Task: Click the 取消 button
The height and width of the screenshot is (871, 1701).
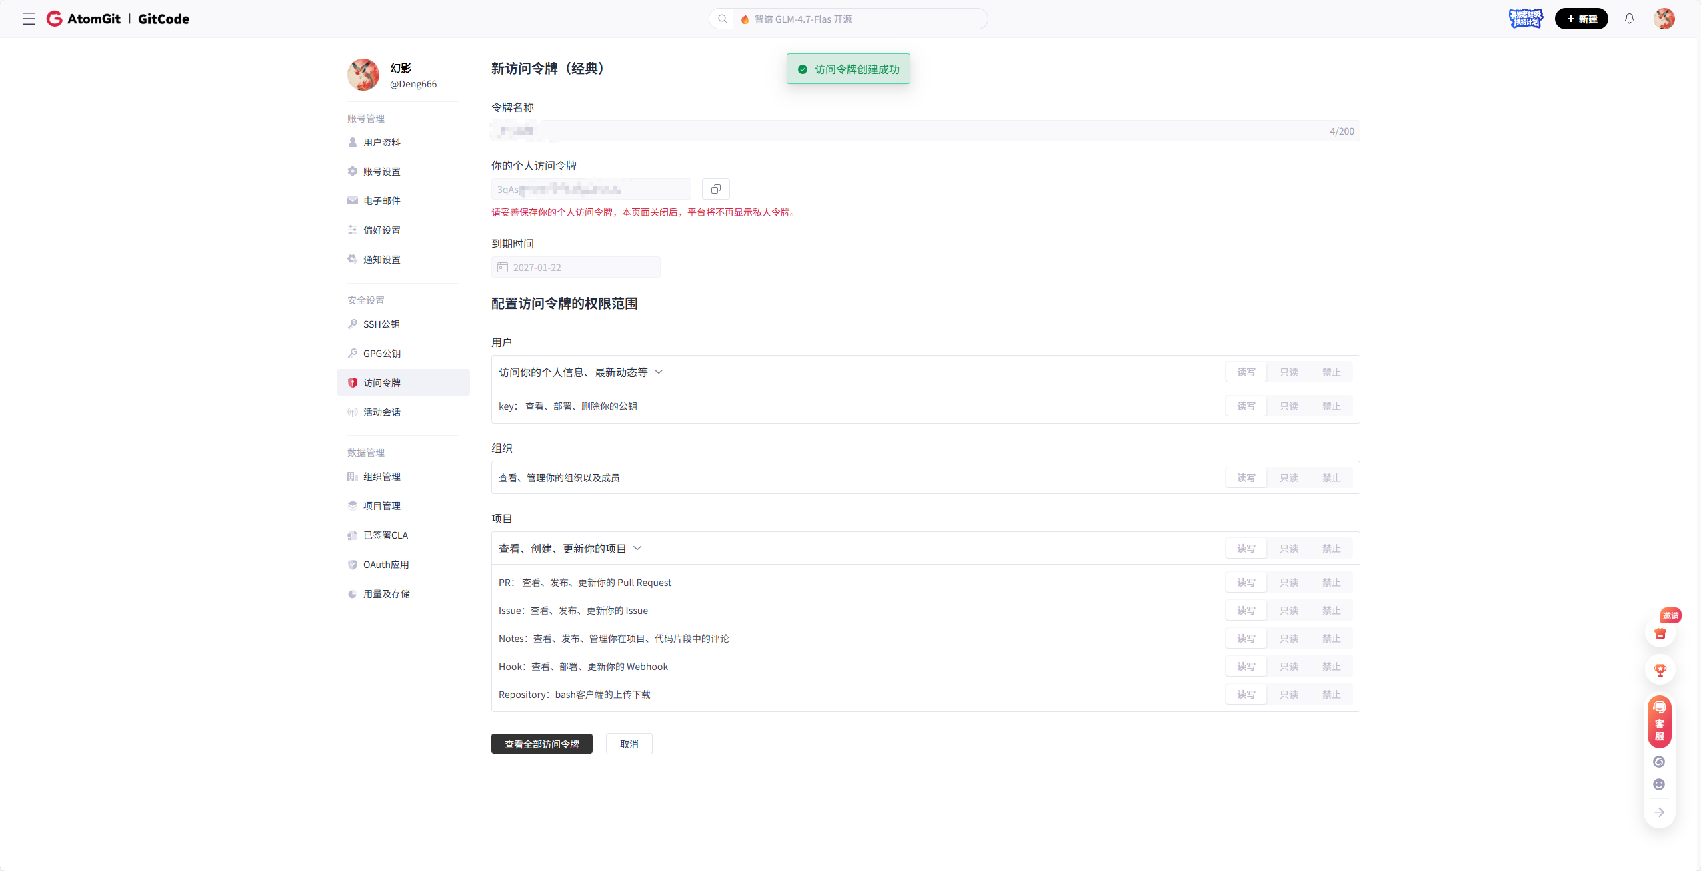Action: 629,744
